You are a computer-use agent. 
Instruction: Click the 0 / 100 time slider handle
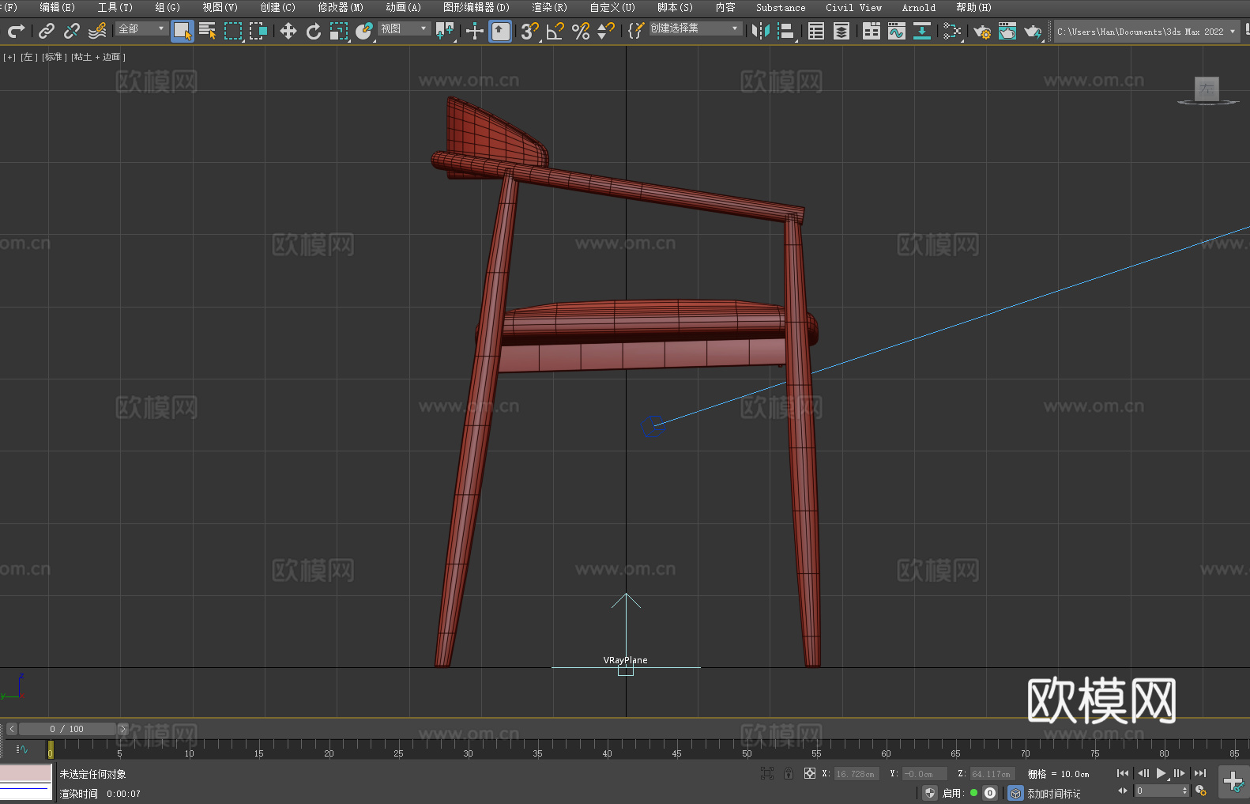(67, 729)
